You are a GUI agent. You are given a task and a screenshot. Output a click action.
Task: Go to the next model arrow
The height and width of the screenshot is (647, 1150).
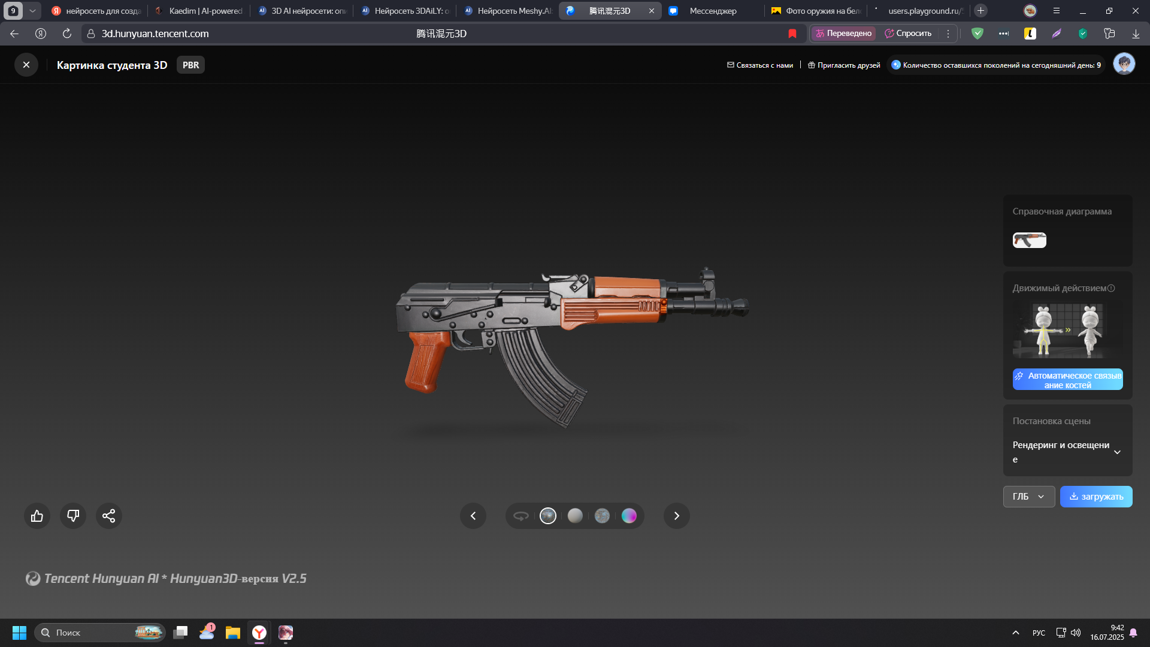click(x=677, y=516)
